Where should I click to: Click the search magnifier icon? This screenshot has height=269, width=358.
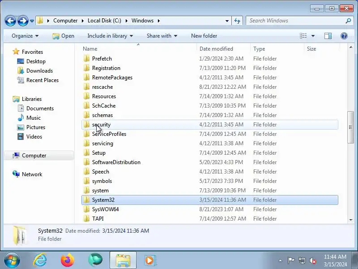point(348,21)
